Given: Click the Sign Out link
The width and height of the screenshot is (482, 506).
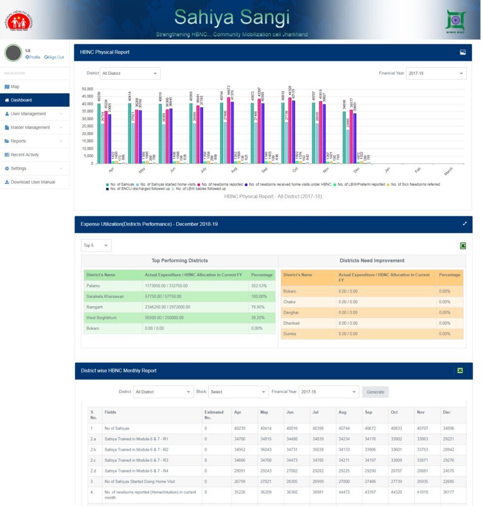Looking at the screenshot, I should [x=54, y=57].
